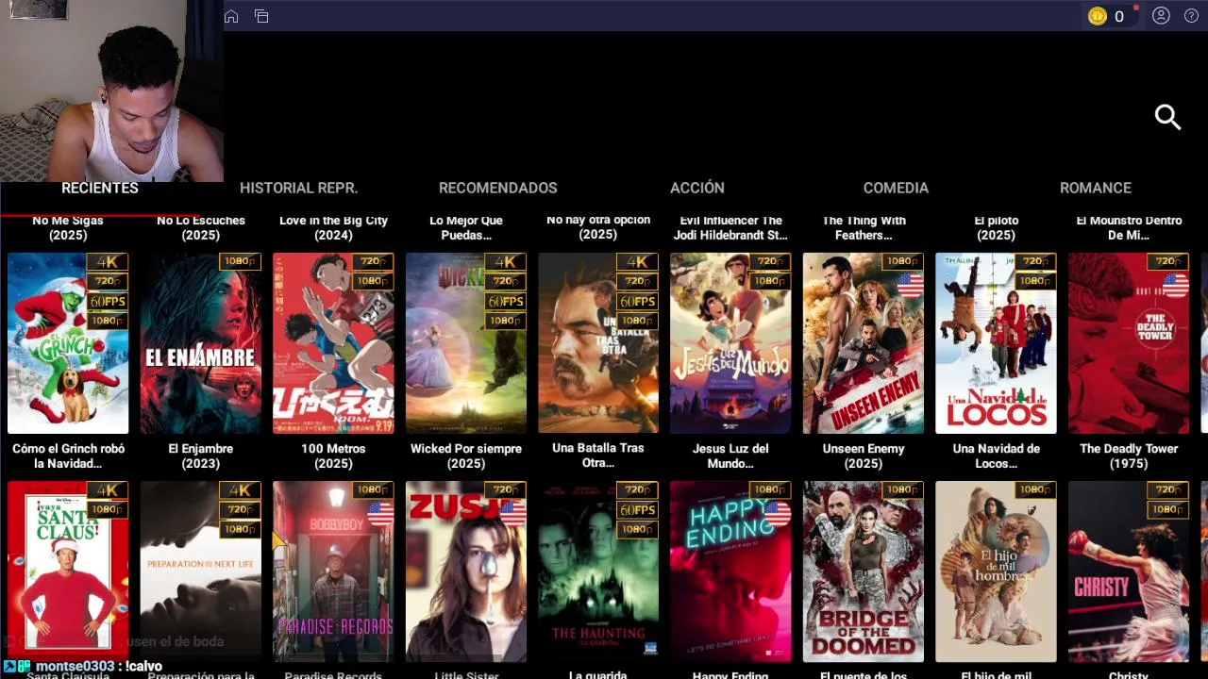Click the title 'El Mounstro Dentro De Mi...'
The width and height of the screenshot is (1208, 679).
coord(1129,227)
